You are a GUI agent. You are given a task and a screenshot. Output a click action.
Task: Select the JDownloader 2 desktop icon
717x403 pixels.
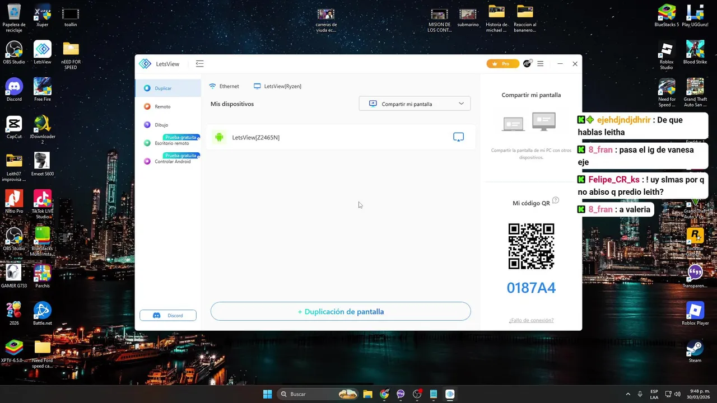coord(43,130)
